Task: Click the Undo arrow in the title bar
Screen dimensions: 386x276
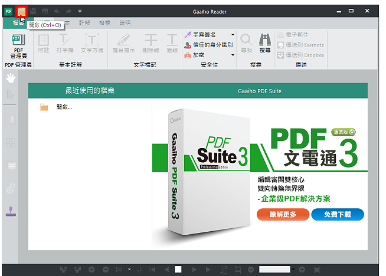Action: click(x=57, y=11)
